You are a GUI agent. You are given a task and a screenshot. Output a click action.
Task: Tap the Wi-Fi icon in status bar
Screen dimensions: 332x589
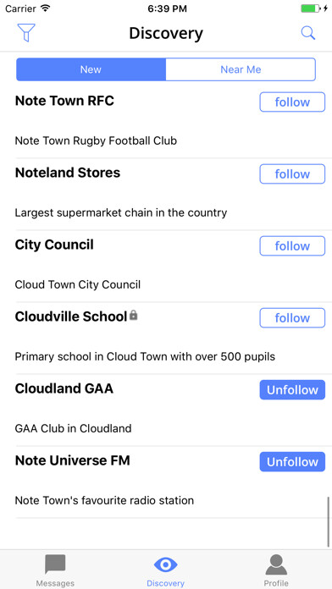pyautogui.click(x=46, y=8)
